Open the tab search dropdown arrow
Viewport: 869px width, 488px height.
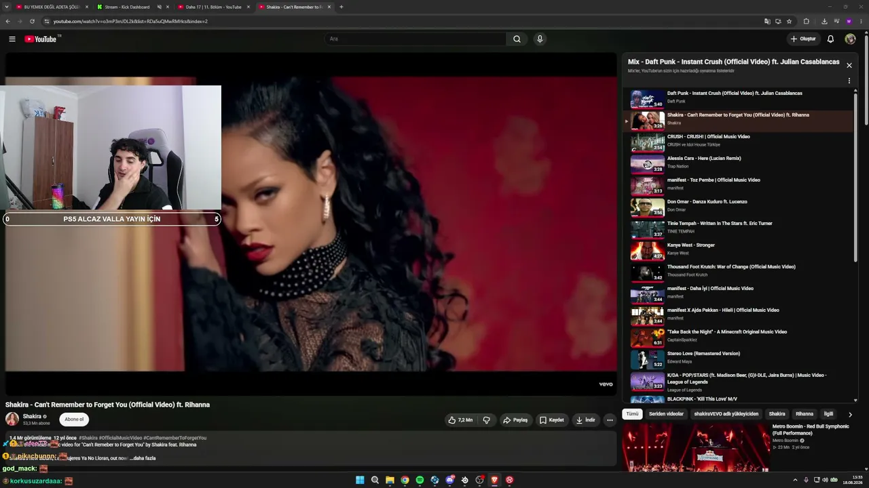click(x=6, y=7)
